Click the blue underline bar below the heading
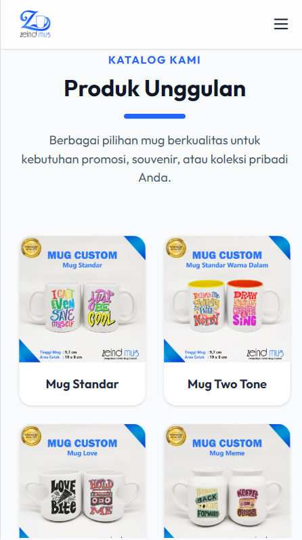 154,116
